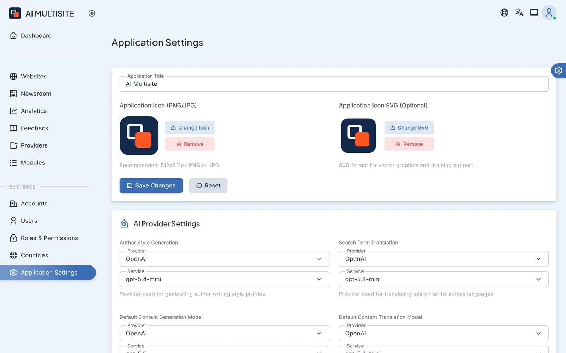Image resolution: width=566 pixels, height=353 pixels.
Task: Open the help lifebuoy icon
Action: (504, 13)
